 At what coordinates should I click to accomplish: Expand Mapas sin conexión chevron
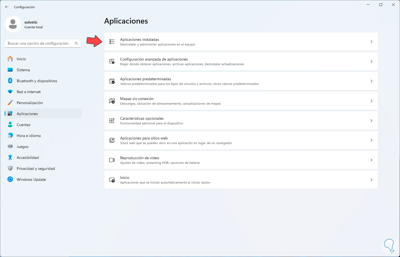pyautogui.click(x=371, y=101)
